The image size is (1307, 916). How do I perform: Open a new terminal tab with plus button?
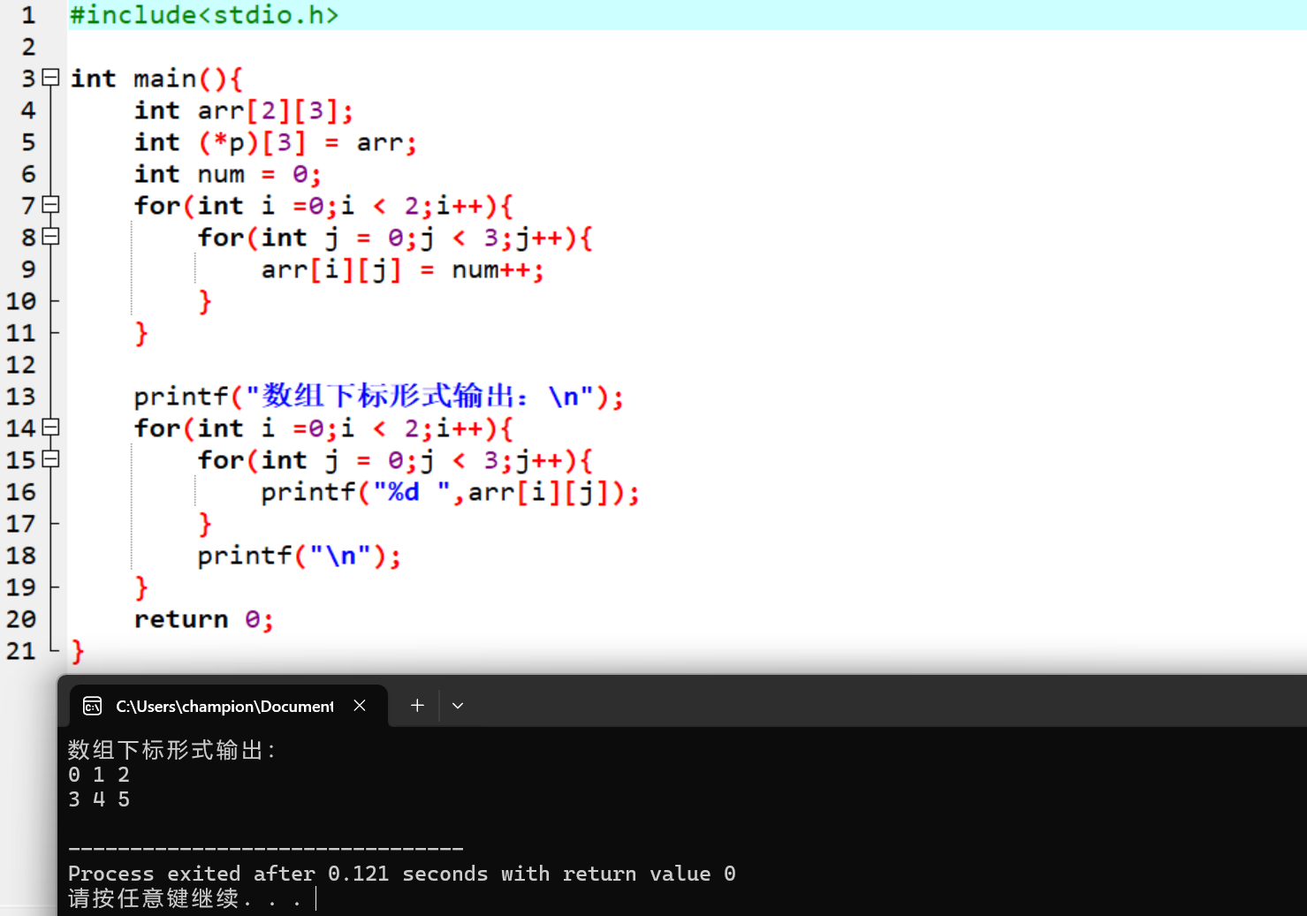point(417,706)
